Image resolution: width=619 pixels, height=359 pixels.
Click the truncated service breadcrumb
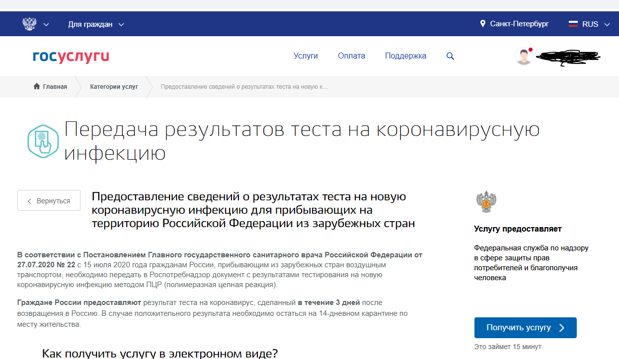click(x=244, y=87)
